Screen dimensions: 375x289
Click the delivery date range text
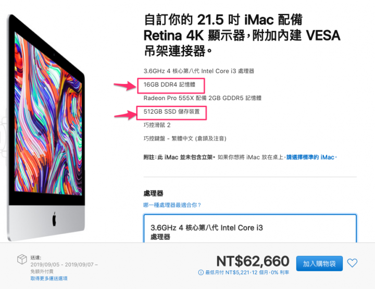tap(64, 264)
